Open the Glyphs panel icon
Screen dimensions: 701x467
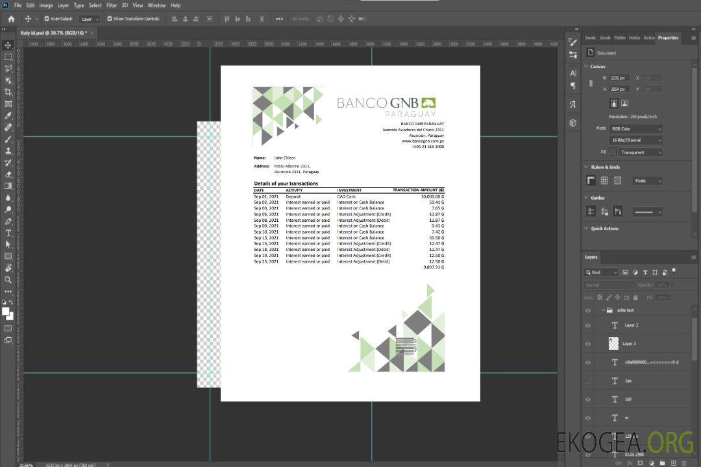(573, 104)
